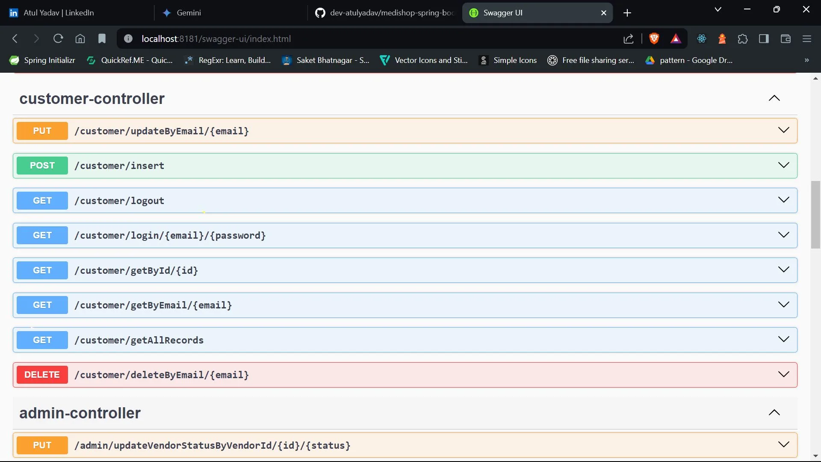Expand GET /customer/login chevron
The width and height of the screenshot is (821, 462).
[783, 235]
